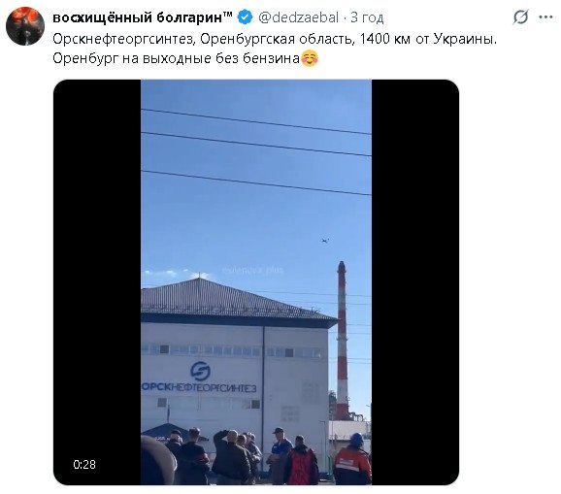Click the faint watermark in video center
The height and width of the screenshot is (494, 561).
(253, 271)
